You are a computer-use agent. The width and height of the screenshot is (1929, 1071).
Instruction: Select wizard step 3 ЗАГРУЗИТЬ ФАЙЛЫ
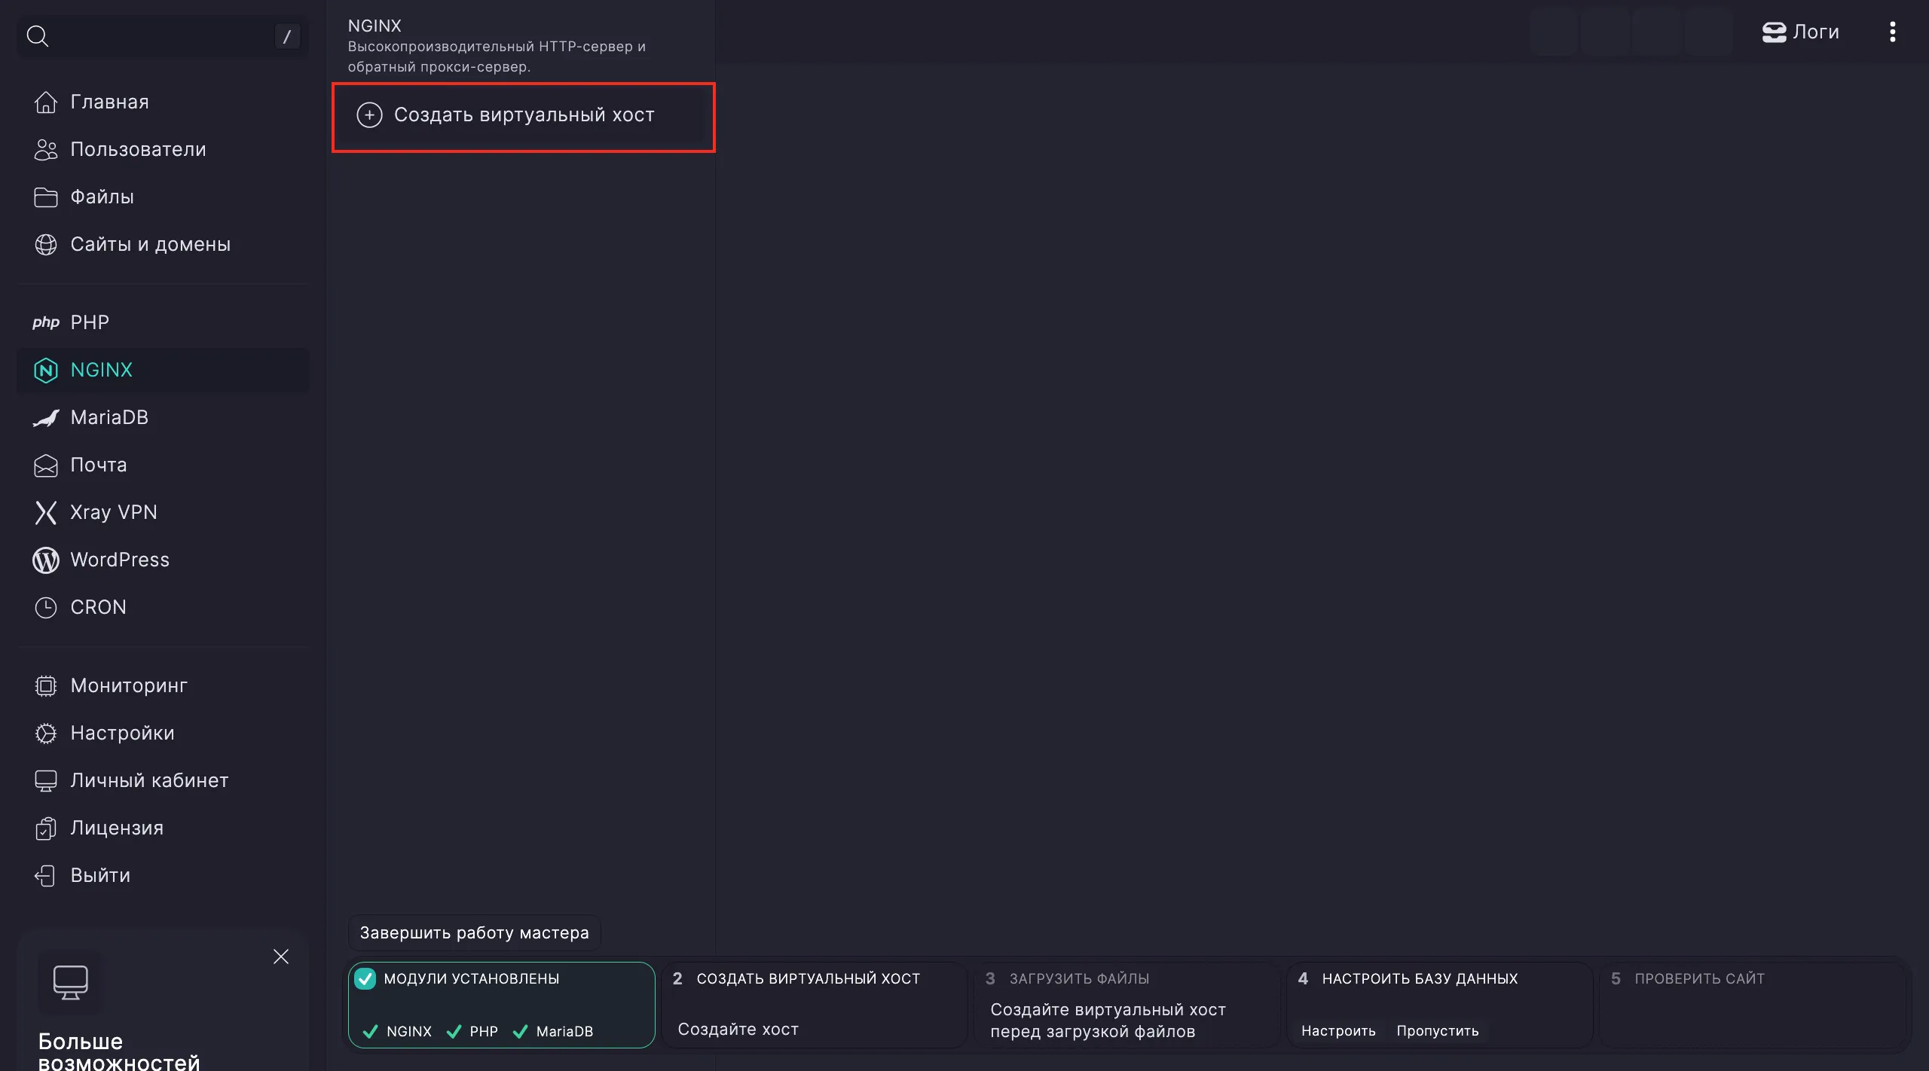click(x=1127, y=1005)
